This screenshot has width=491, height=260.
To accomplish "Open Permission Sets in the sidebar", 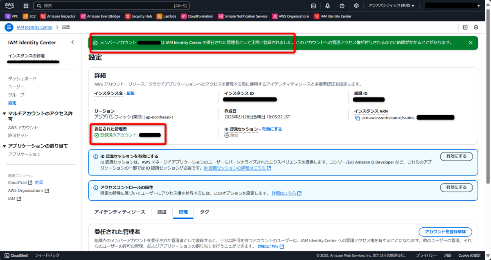I will tap(18, 135).
